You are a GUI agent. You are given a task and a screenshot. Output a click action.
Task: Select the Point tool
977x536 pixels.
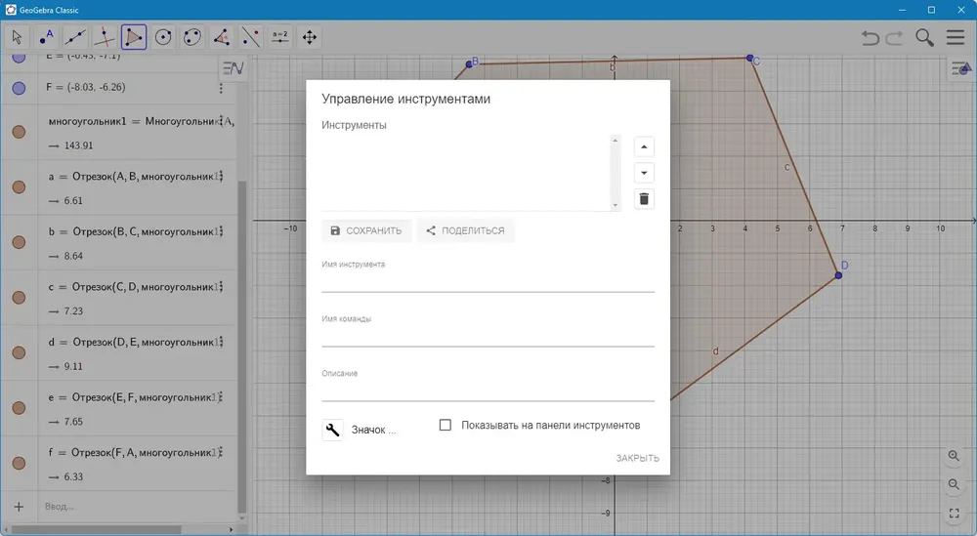tap(46, 37)
